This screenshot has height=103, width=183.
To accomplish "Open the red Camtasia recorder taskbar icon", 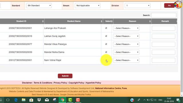I will coord(78,100).
